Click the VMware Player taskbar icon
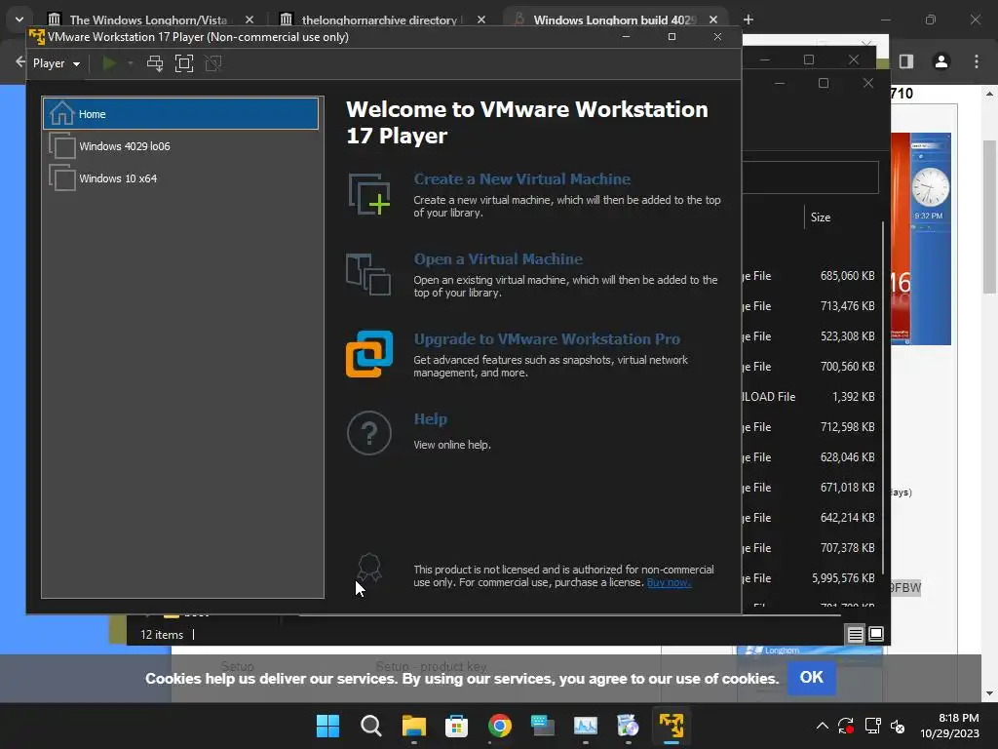Screen dimensions: 998x749 click(671, 726)
